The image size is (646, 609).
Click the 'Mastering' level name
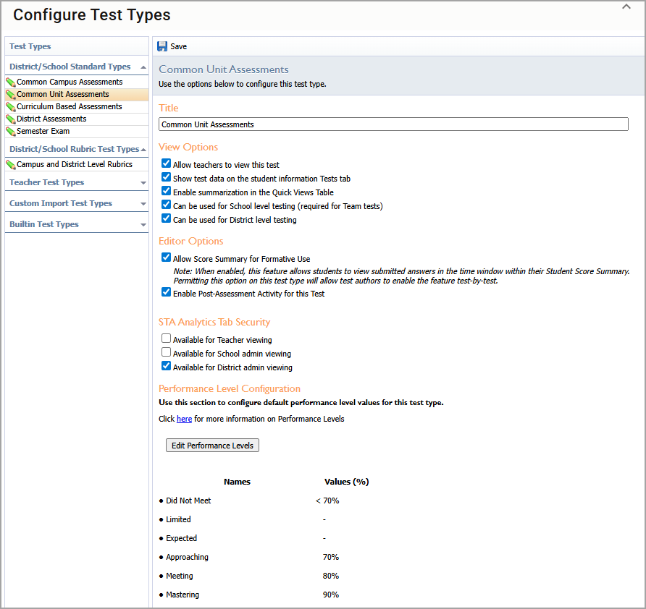click(183, 595)
